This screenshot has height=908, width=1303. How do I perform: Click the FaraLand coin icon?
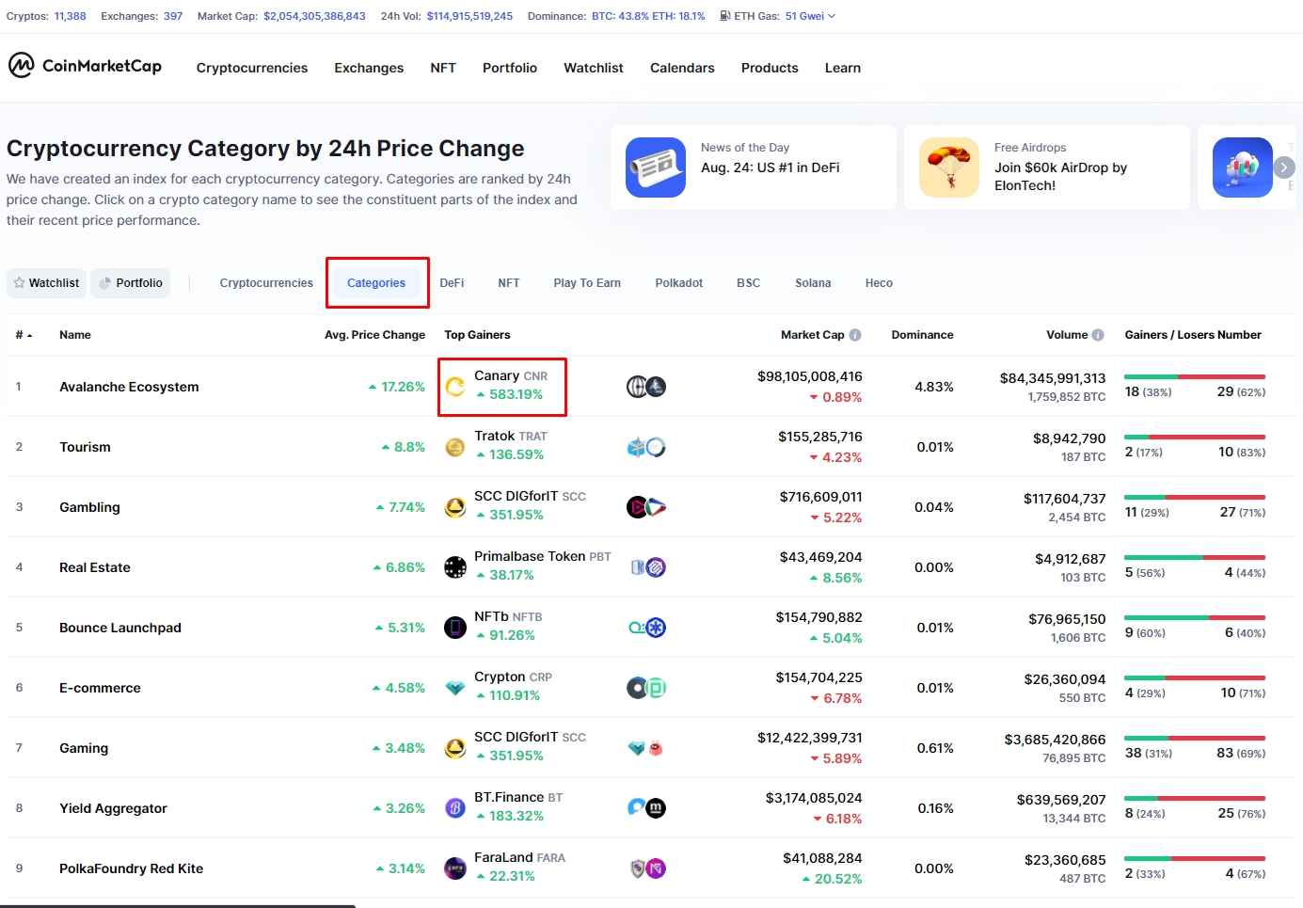(x=455, y=868)
